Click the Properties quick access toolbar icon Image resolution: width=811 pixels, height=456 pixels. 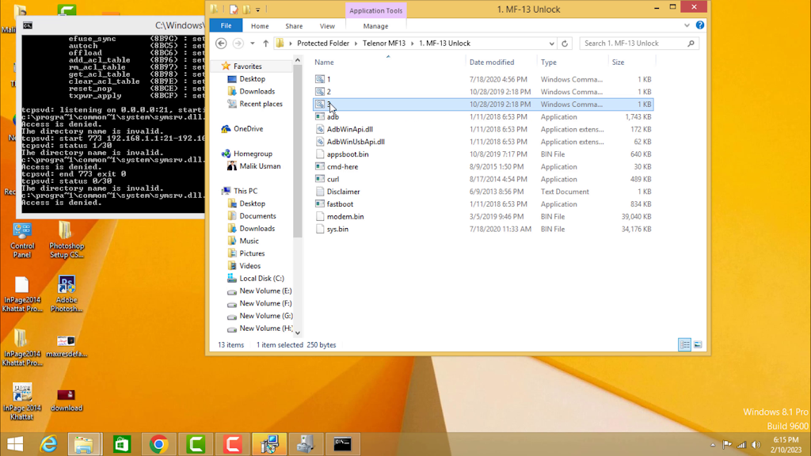click(234, 9)
